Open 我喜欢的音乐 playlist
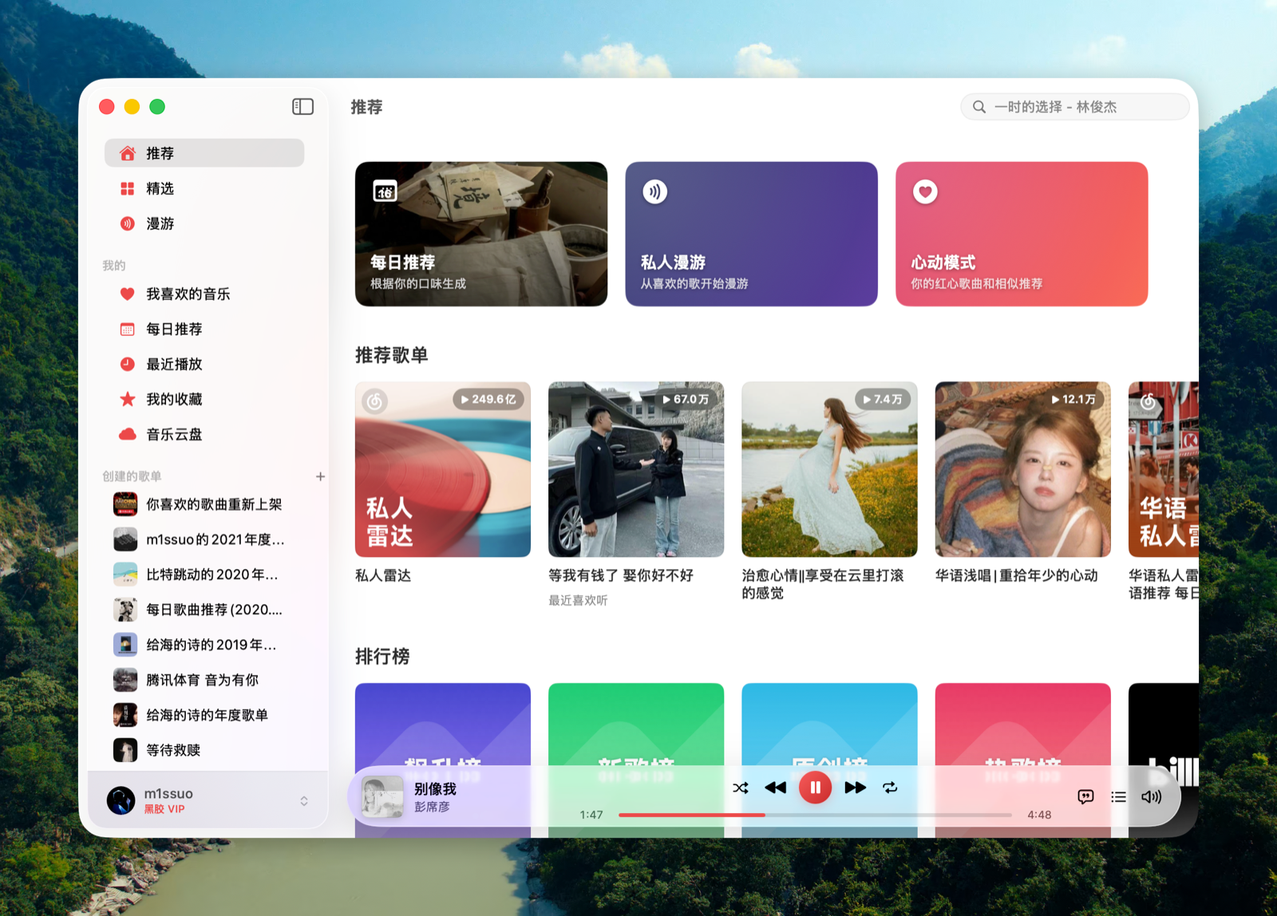This screenshot has width=1277, height=916. (204, 294)
